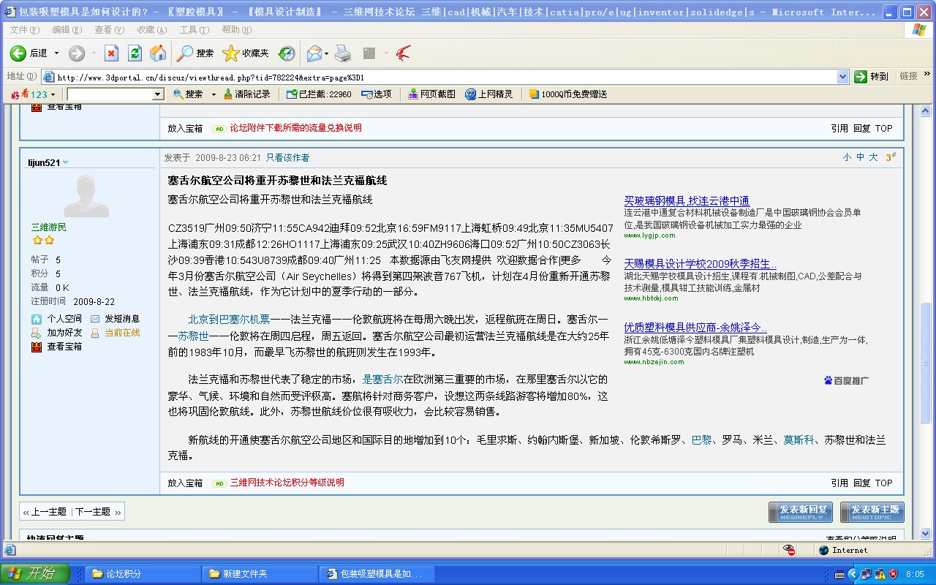Viewport: 936px width, 585px height.
Task: Click 论坛附件下载所需的流量兑换说明 link
Action: 295,128
